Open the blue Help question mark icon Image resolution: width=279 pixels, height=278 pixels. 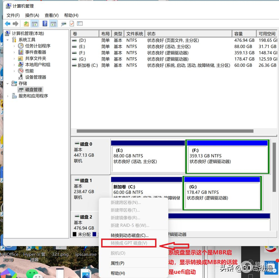[45, 24]
